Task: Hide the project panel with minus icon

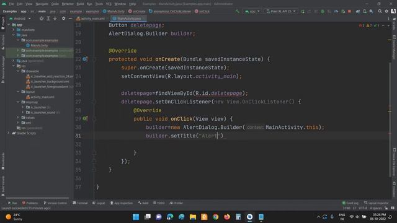Action: coord(70,19)
